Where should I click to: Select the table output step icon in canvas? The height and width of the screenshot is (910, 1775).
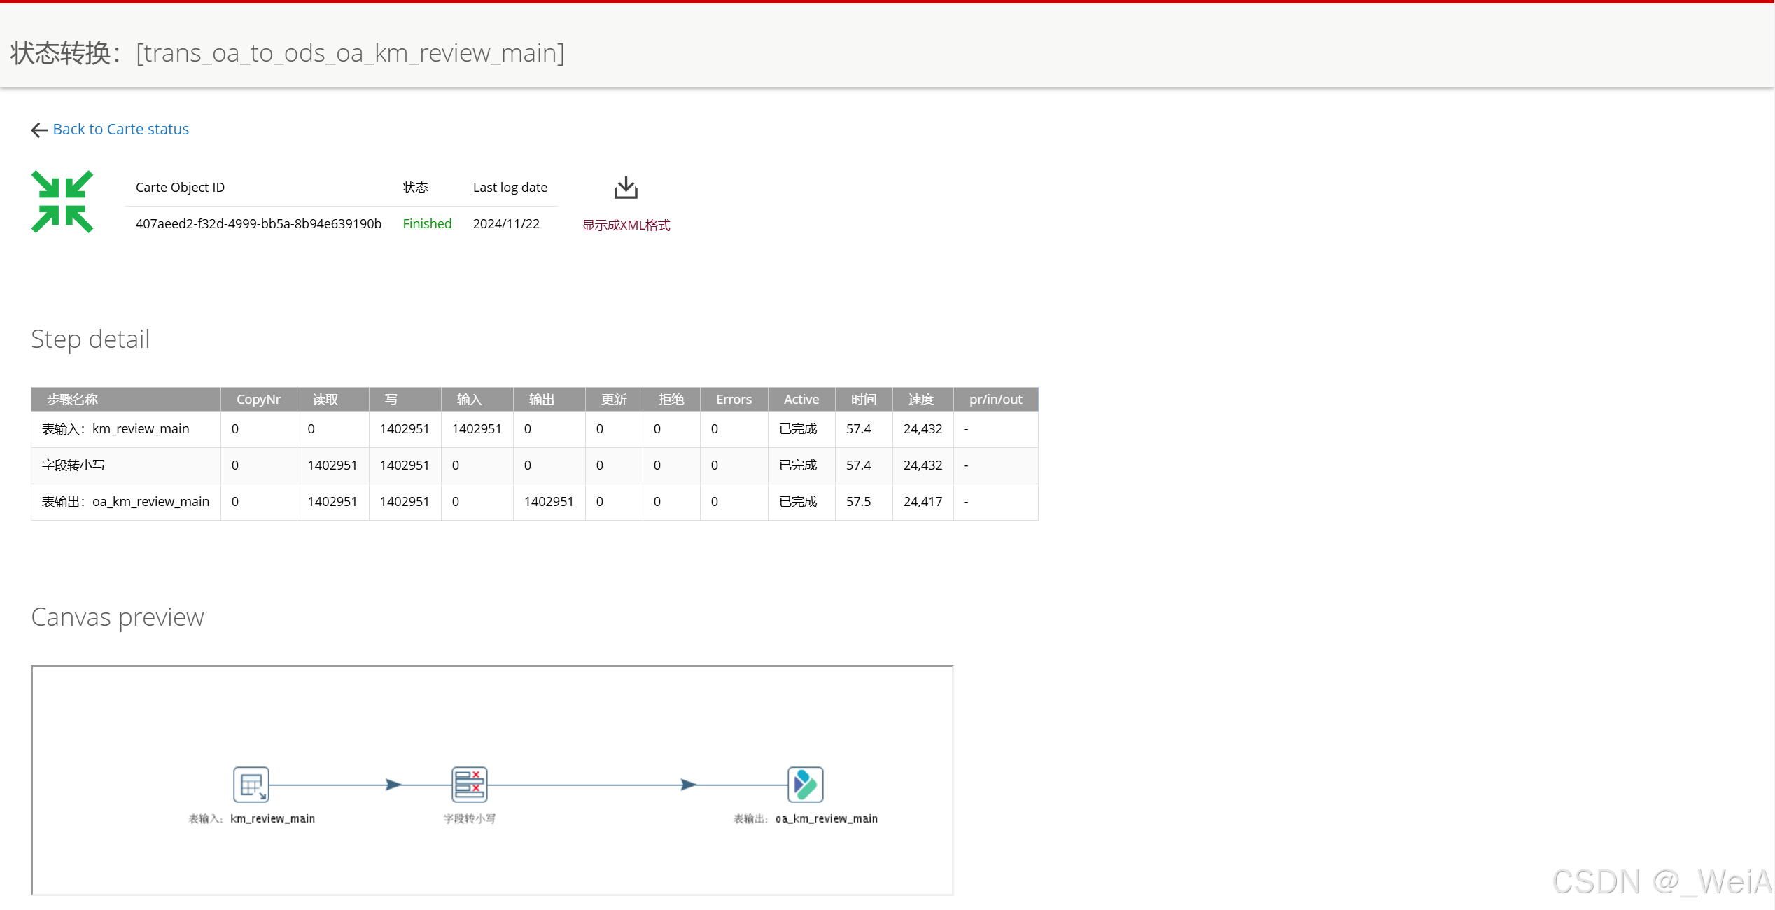[x=805, y=785]
